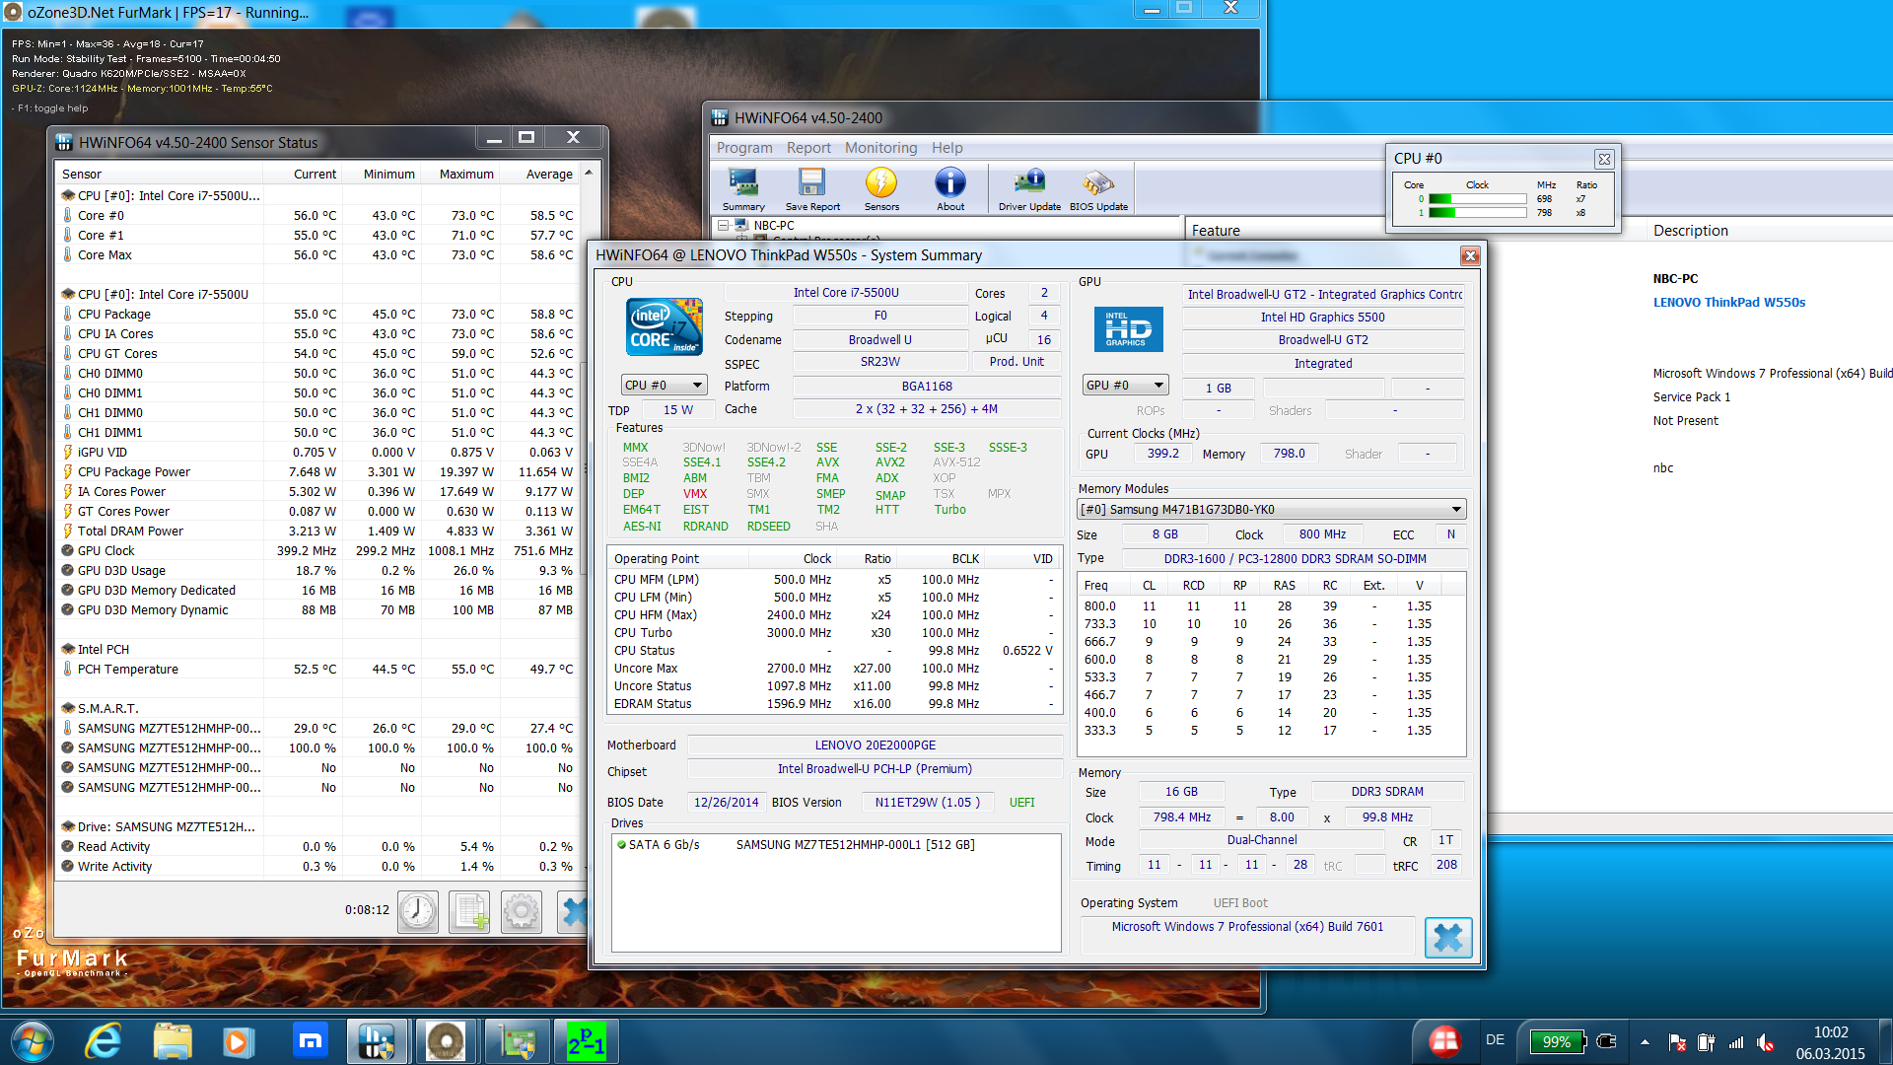Start logging with the spreadsheet-plus icon
This screenshot has height=1065, width=1893.
(x=470, y=910)
